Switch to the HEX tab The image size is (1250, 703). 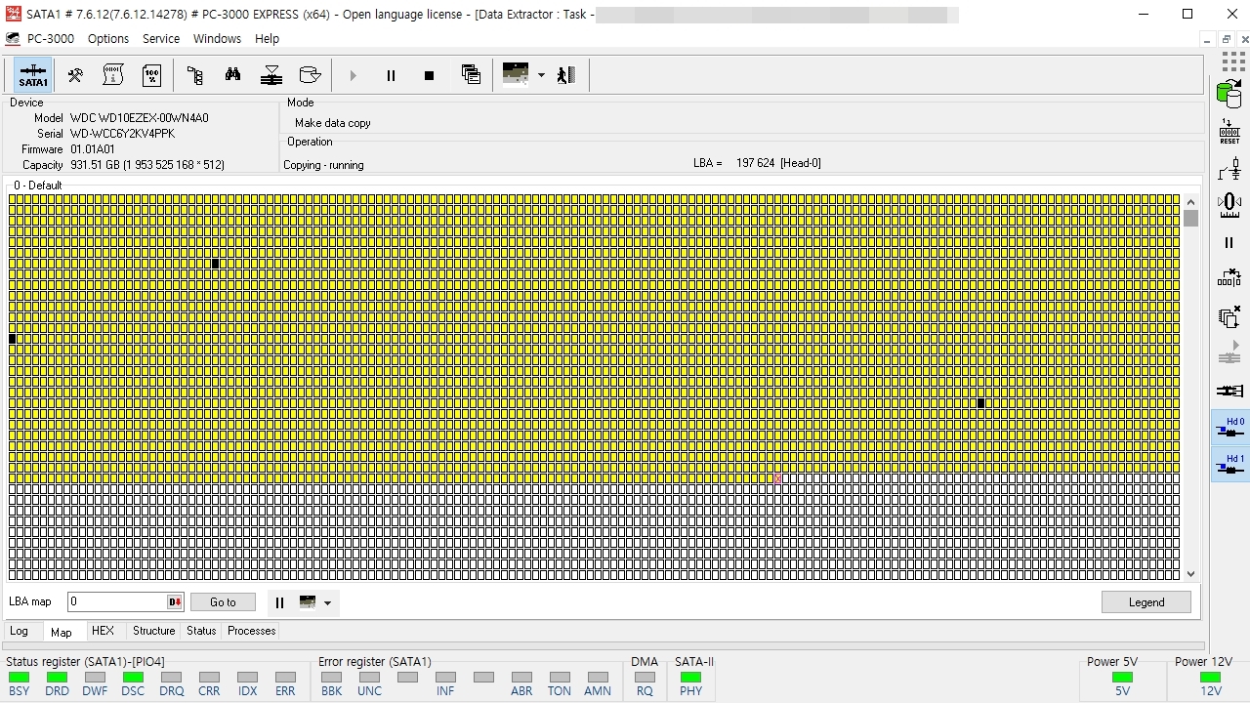pyautogui.click(x=103, y=631)
